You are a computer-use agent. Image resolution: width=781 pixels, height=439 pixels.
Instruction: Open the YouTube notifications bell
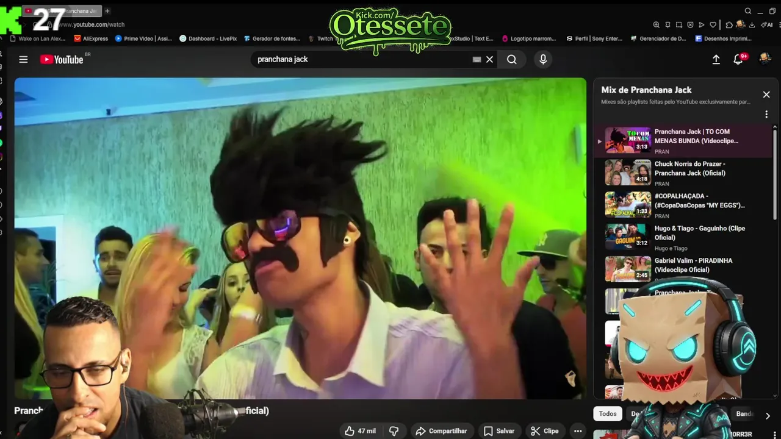738,59
